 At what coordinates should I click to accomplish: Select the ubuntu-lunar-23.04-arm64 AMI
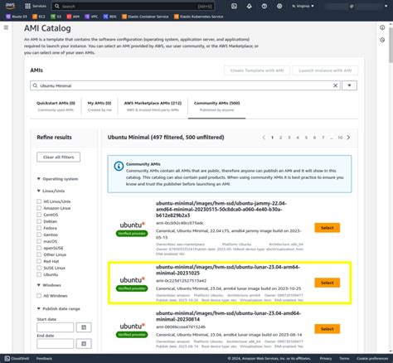pos(327,283)
